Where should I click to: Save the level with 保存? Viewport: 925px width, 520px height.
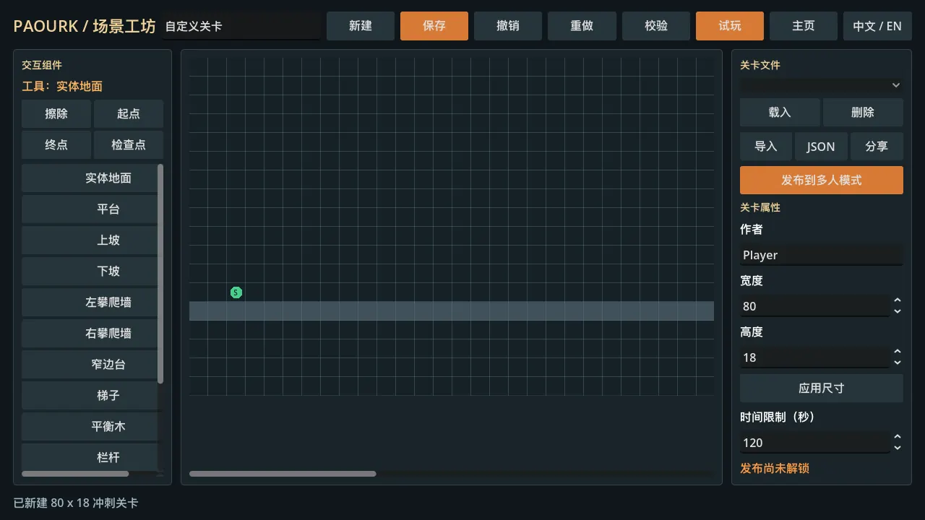(x=434, y=26)
